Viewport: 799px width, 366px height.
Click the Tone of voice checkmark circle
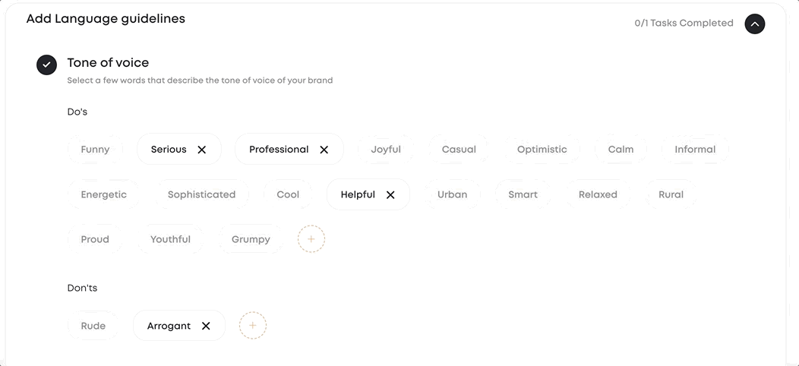[46, 65]
